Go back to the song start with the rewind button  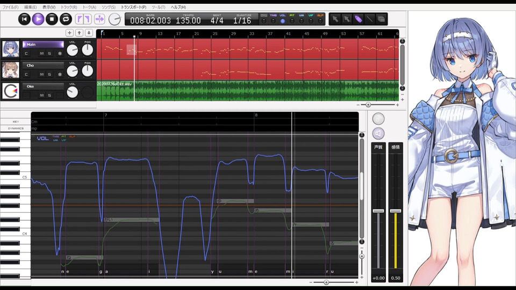pos(24,19)
